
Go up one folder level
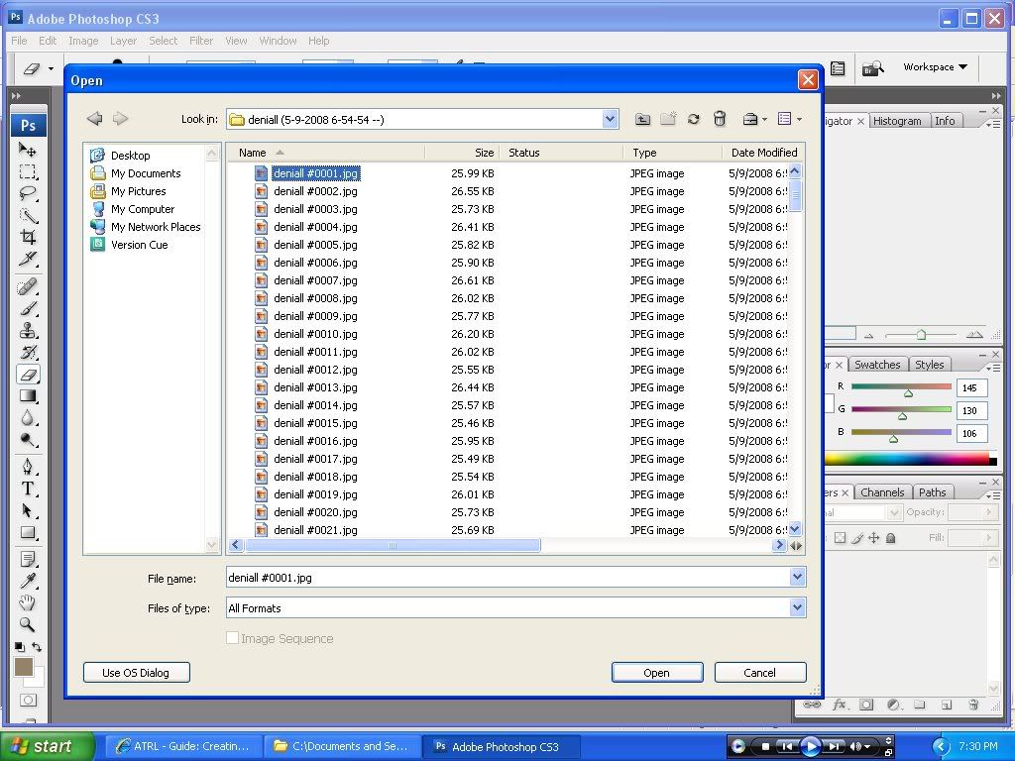(x=642, y=119)
